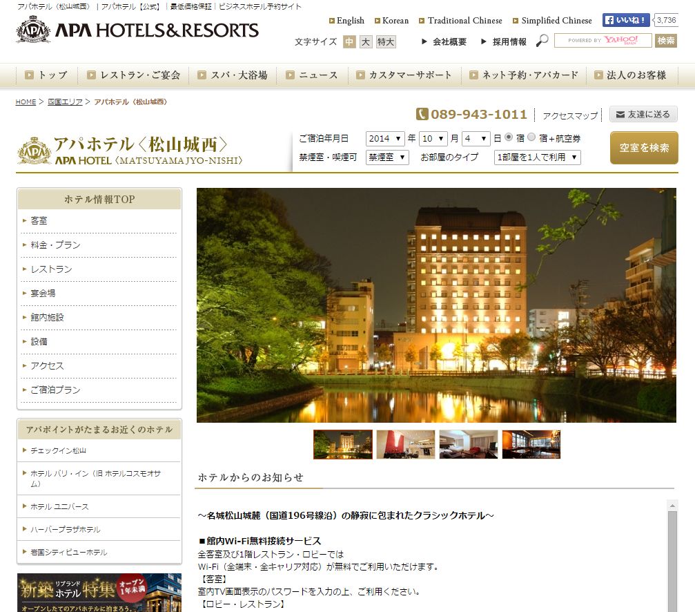Expand the 禁煙室 smoking preference dropdown
Image resolution: width=695 pixels, height=612 pixels.
387,157
